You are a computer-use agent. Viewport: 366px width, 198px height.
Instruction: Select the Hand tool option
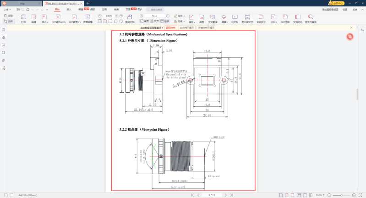point(8,16)
